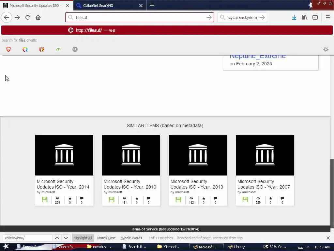334x251 pixels.
Task: Click software floppy icon on Year 2014 card
Action: pos(44,200)
